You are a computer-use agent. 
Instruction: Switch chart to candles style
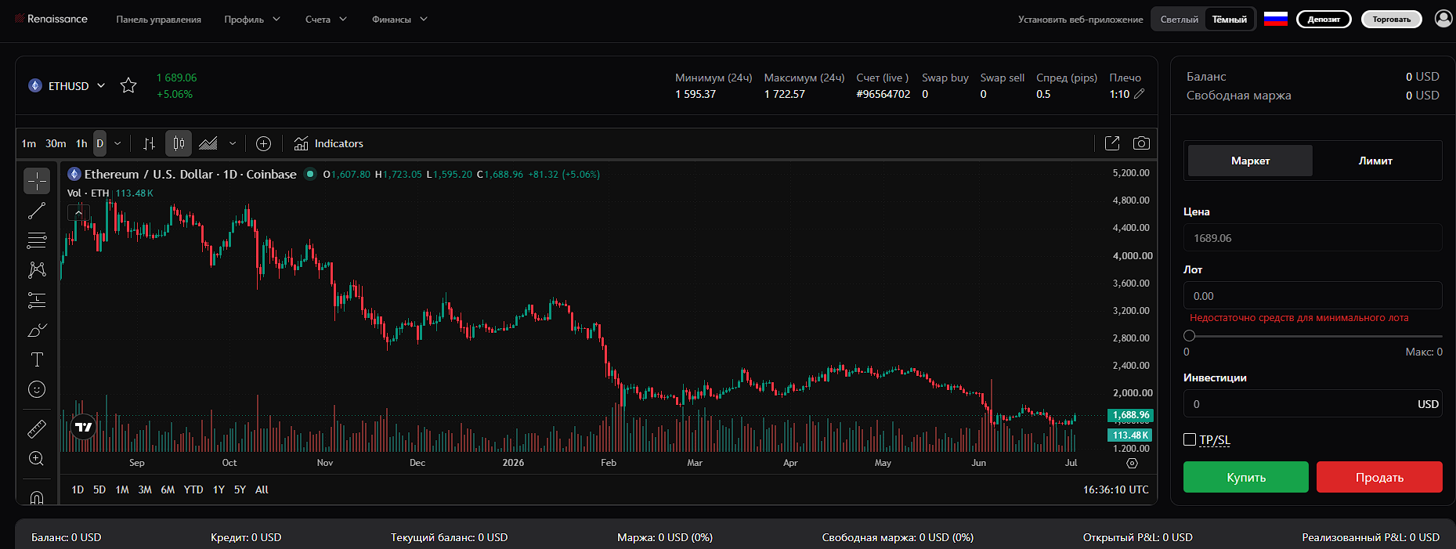tap(179, 143)
